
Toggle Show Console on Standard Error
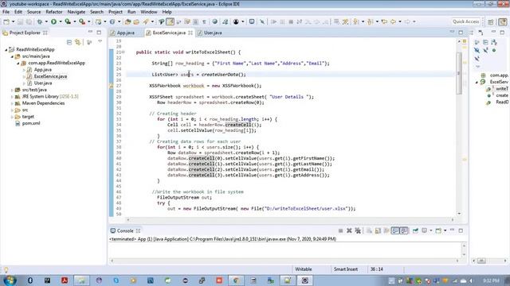404,230
